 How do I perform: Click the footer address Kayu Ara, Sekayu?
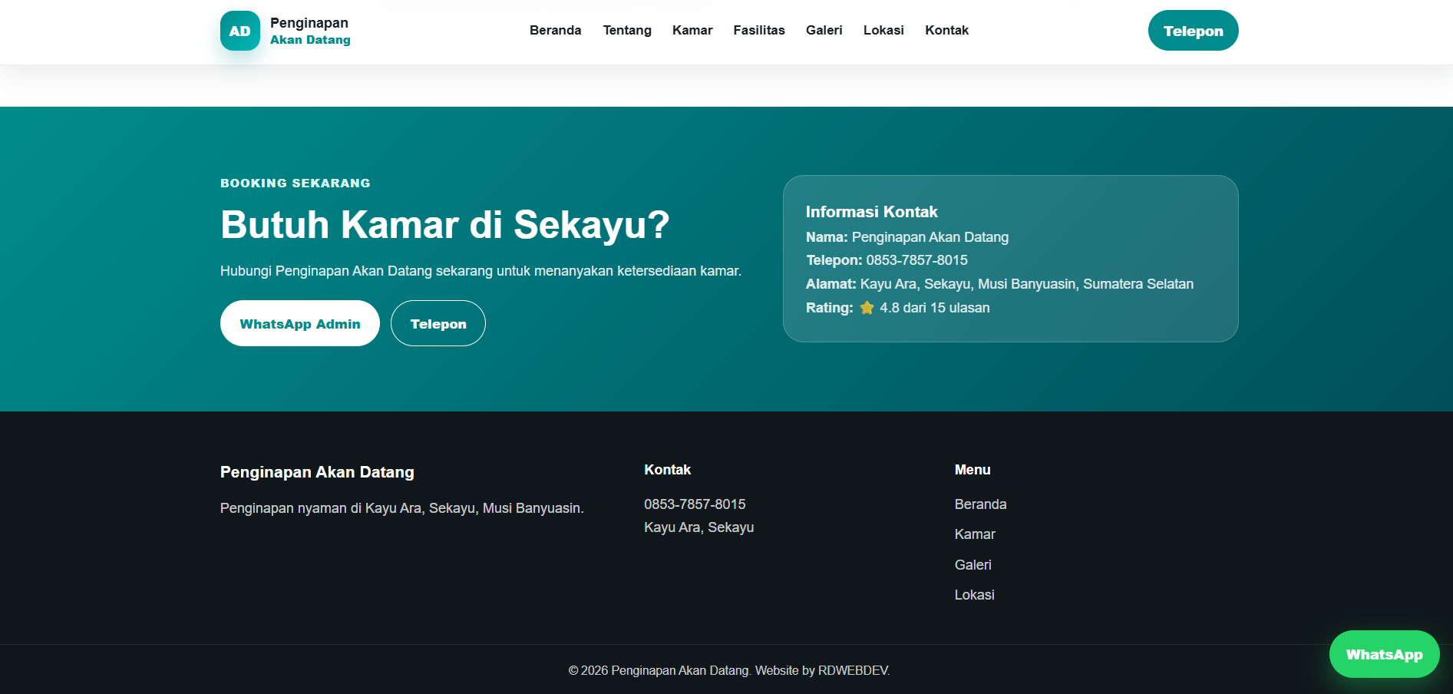[698, 527]
